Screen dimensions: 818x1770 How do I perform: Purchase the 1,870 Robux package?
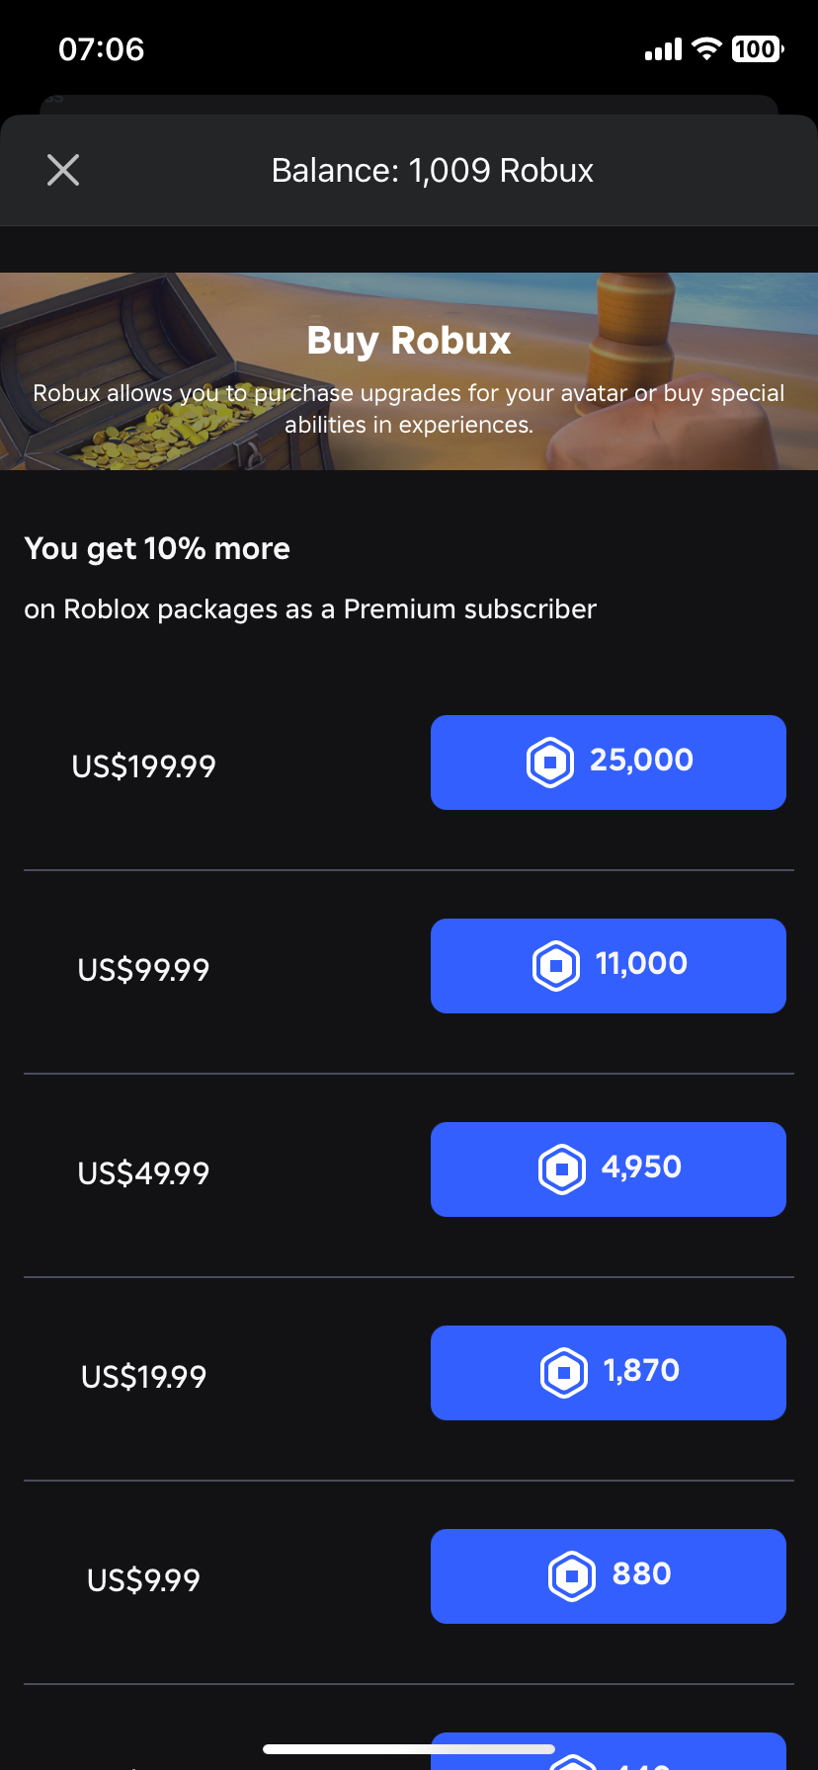pyautogui.click(x=609, y=1373)
